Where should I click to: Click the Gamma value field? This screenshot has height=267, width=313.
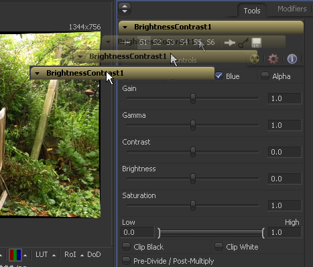[285, 125]
